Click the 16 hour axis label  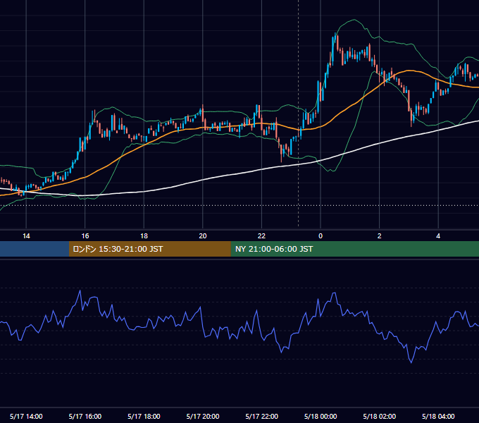(x=85, y=236)
